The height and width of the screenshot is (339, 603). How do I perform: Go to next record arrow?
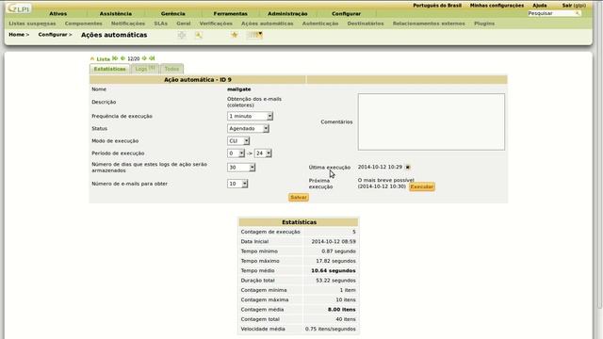click(x=144, y=58)
